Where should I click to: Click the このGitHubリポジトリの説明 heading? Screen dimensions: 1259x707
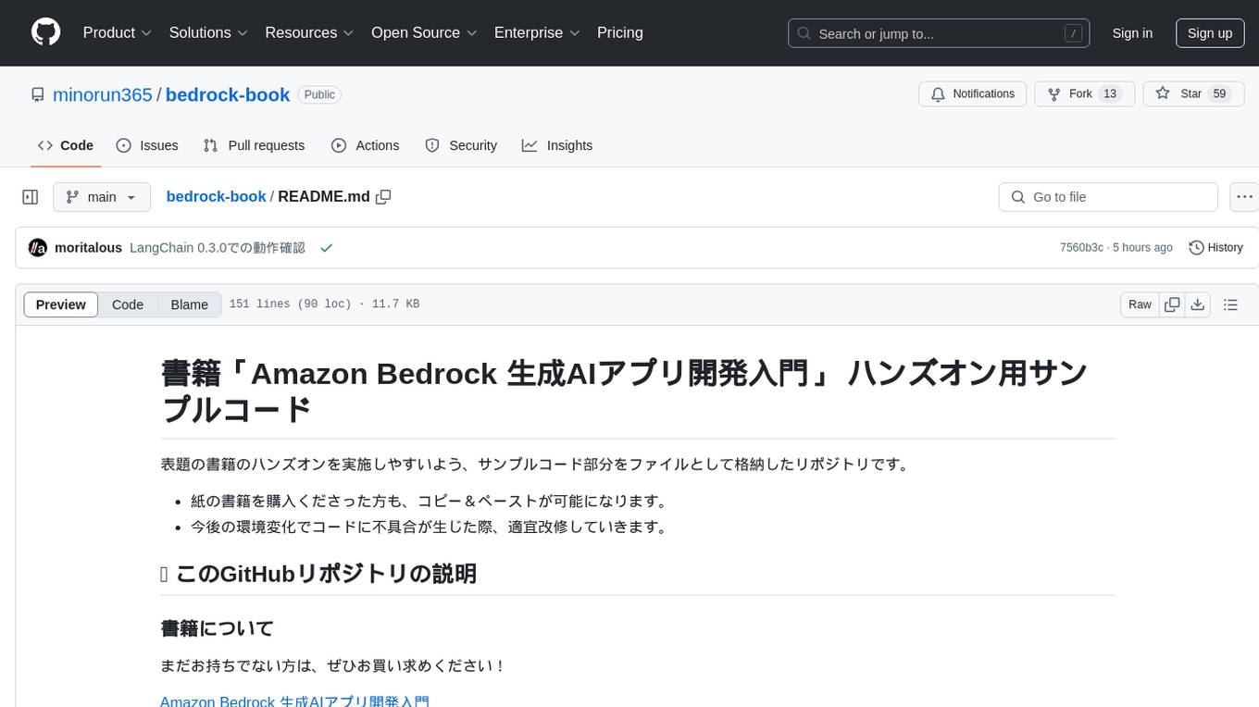pos(318,574)
